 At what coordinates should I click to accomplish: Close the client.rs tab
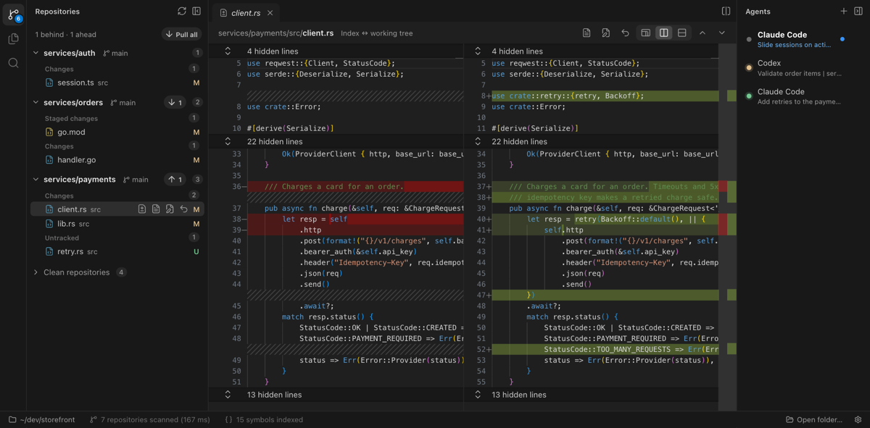[x=270, y=13]
